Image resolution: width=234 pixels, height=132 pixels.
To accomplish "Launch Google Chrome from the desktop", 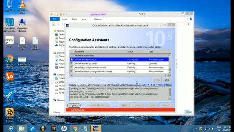I will point(10,61).
